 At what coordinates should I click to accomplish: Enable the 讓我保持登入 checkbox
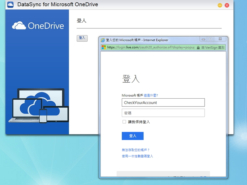pos(124,122)
